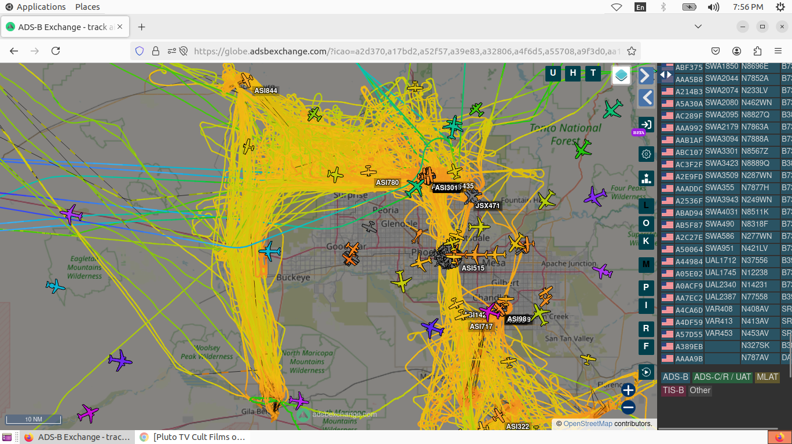The height and width of the screenshot is (444, 792).
Task: Toggle the R map option
Action: [646, 329]
